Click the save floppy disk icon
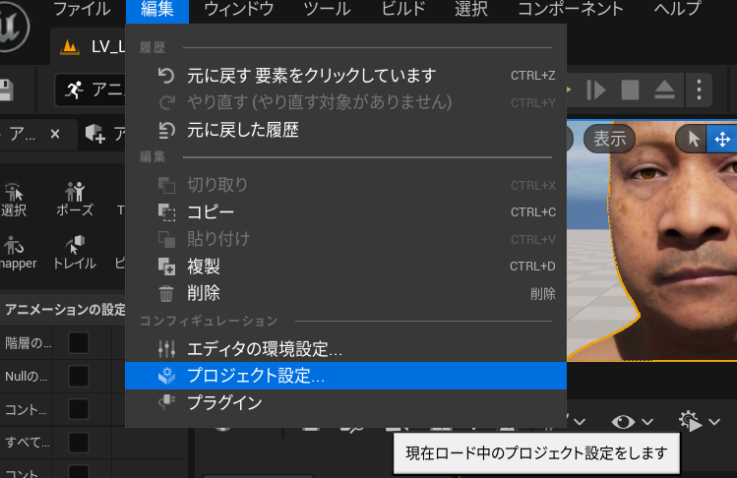This screenshot has width=737, height=478. 5,90
